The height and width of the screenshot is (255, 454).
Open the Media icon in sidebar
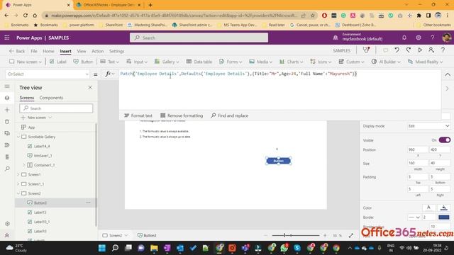point(7,133)
